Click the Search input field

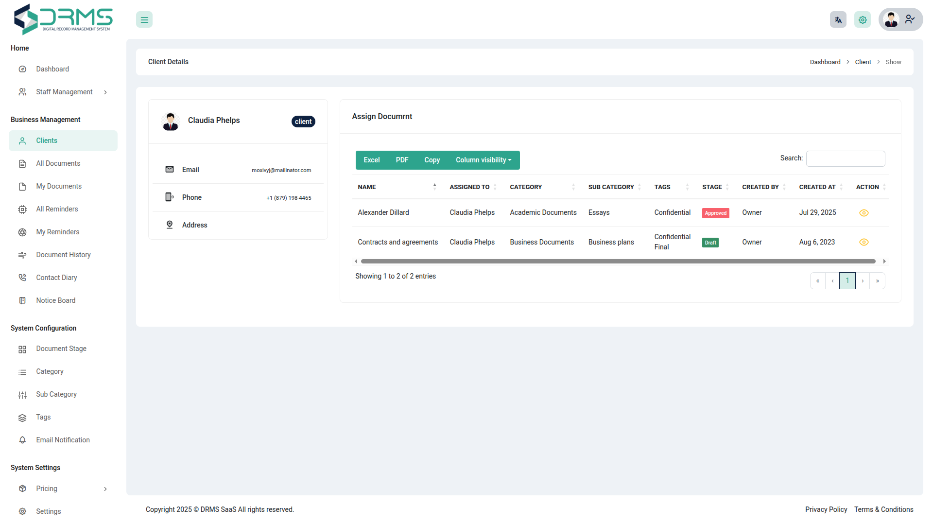(845, 158)
